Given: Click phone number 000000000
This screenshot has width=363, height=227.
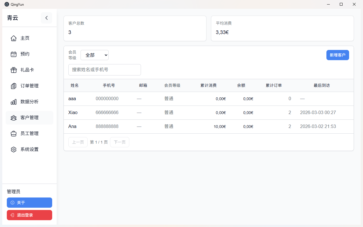Looking at the screenshot, I should (107, 99).
